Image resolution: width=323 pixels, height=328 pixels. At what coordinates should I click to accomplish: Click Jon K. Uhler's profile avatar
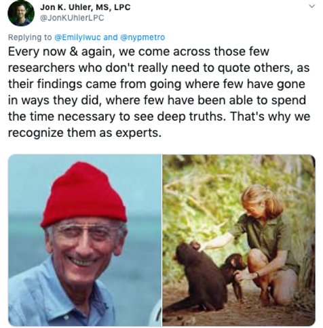click(x=21, y=13)
